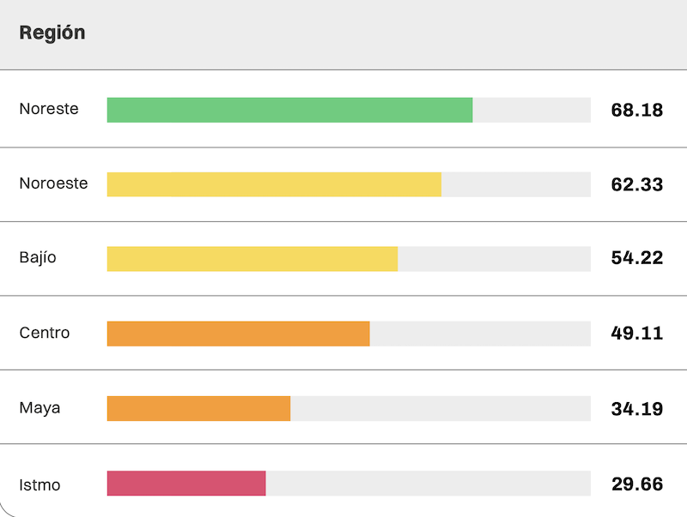Click the Bajío region label

click(x=38, y=258)
